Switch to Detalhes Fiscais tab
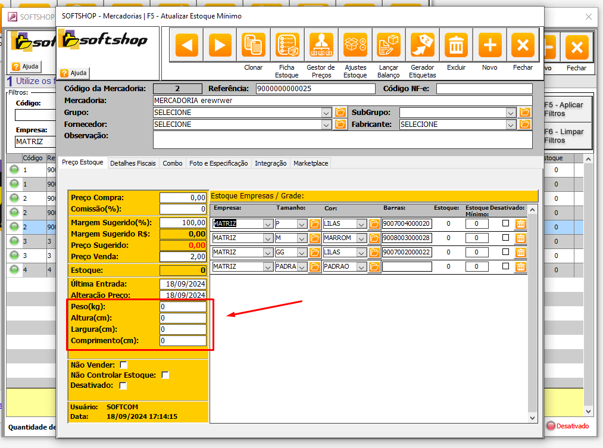603x448 pixels. [133, 163]
